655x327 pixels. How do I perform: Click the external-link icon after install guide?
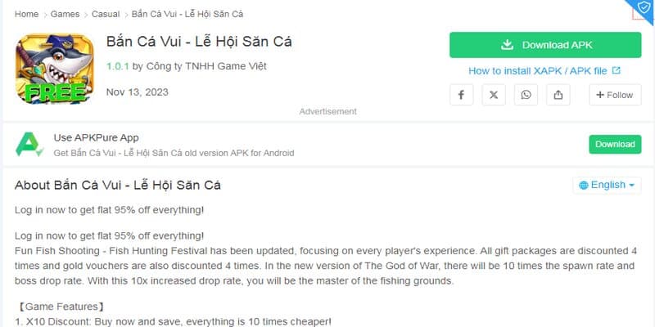tap(617, 71)
